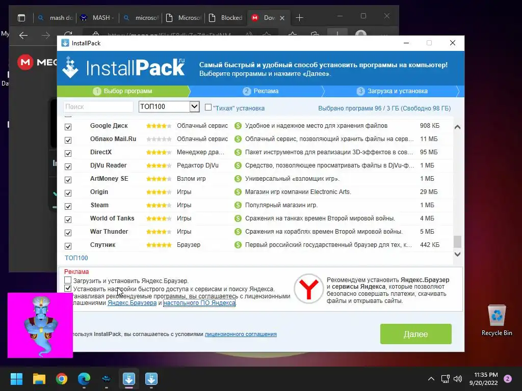The height and width of the screenshot is (391, 522).
Task: Click the green info icon for DirectX
Action: pos(238,152)
